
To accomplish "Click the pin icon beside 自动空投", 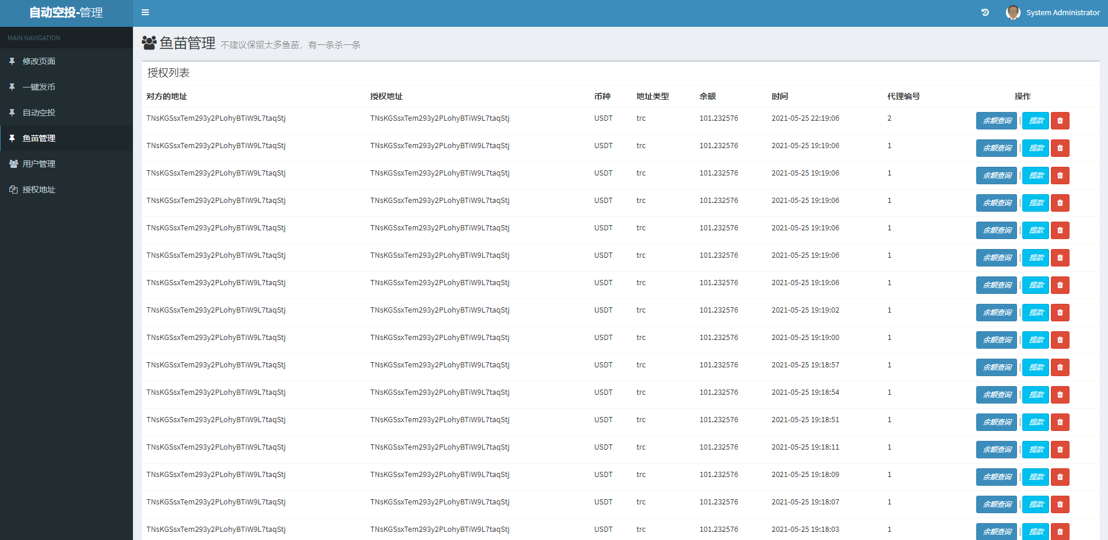I will 12,113.
